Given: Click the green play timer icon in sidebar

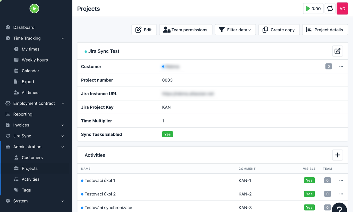Looking at the screenshot, I should (34, 8).
